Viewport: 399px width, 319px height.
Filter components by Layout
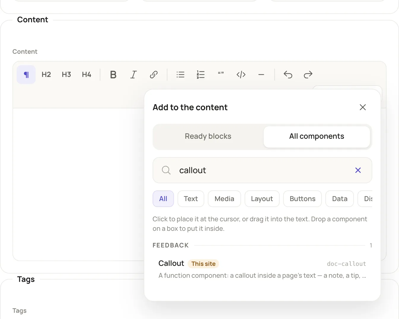pyautogui.click(x=262, y=199)
